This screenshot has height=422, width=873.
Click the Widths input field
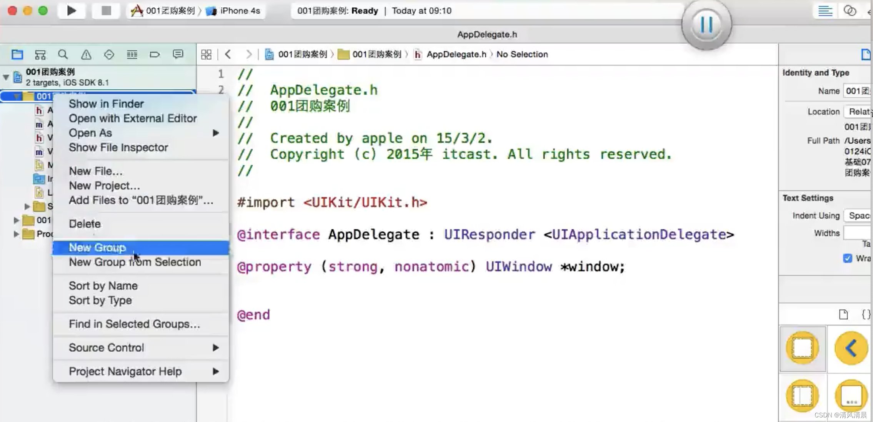click(x=858, y=233)
